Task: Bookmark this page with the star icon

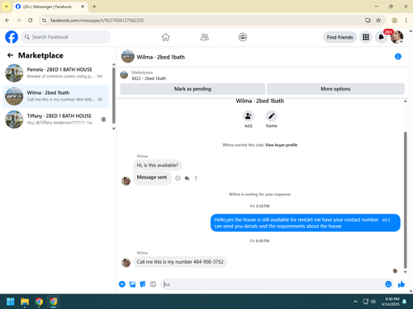Action: pos(378,21)
